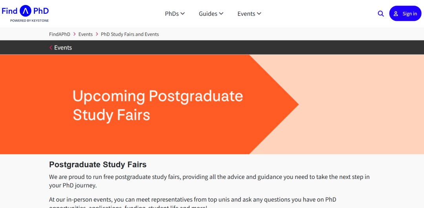Click the first breadcrumb separator arrow

(74, 34)
